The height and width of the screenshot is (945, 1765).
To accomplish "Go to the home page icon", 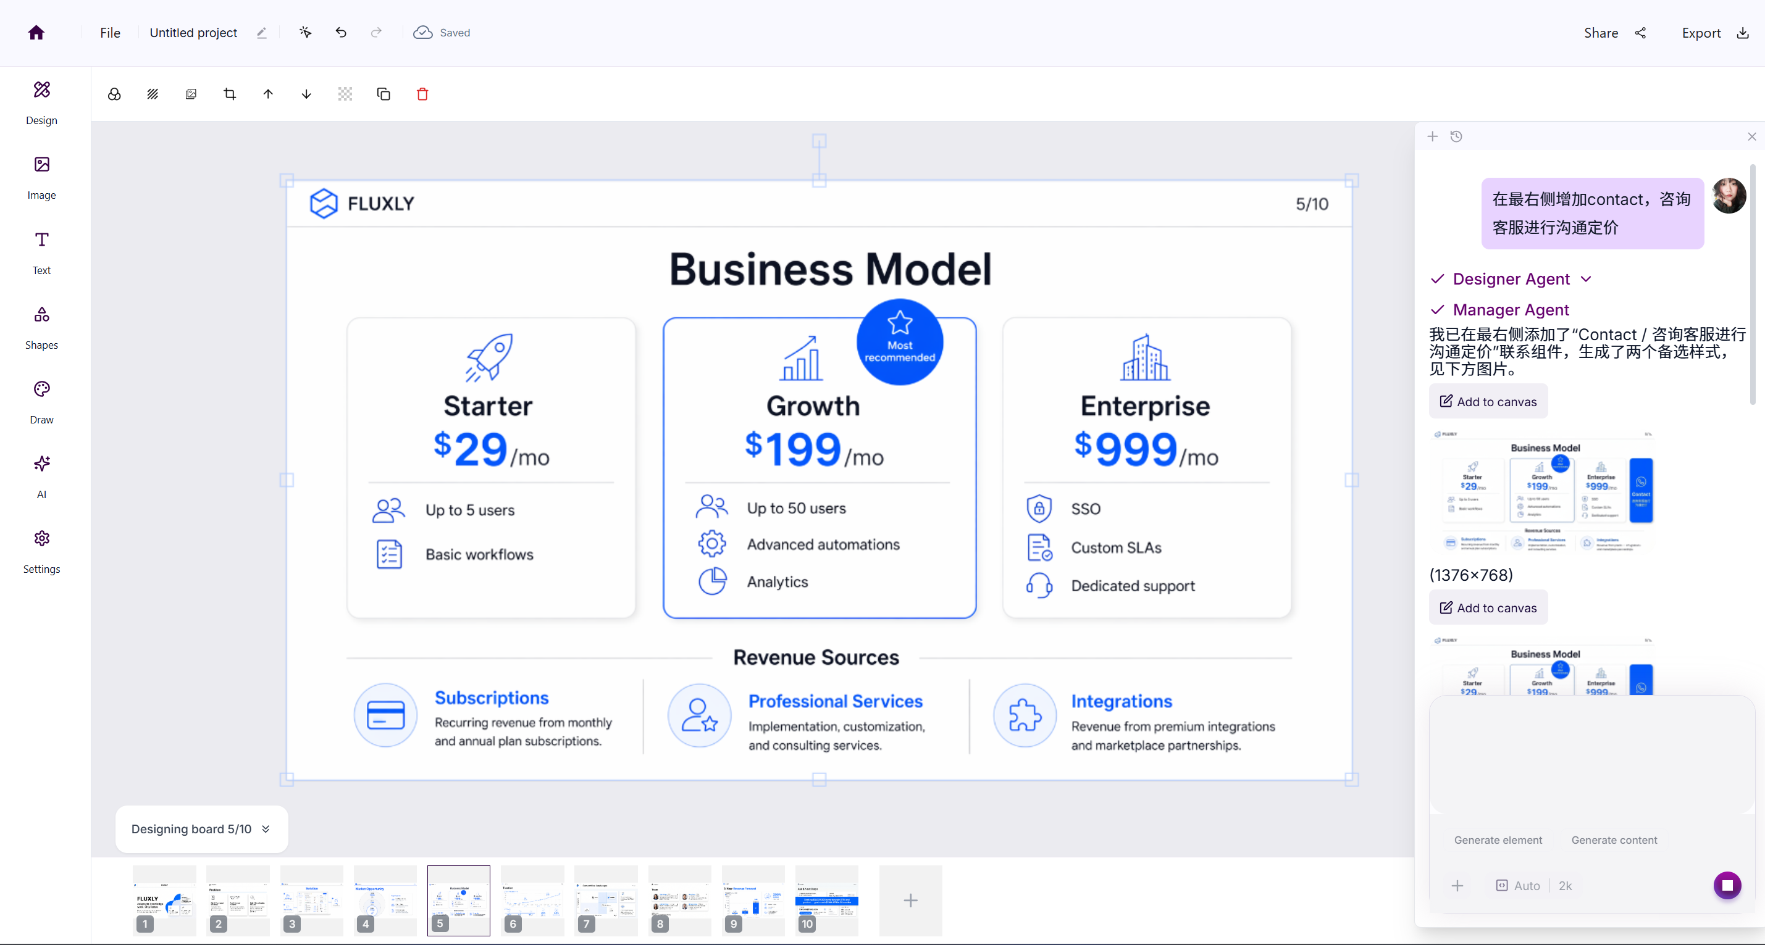I will coord(36,33).
